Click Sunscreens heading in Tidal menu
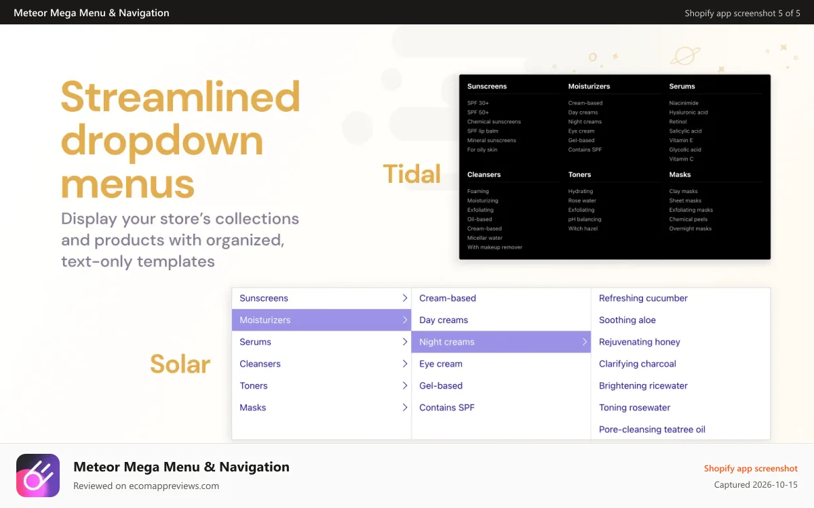The height and width of the screenshot is (508, 814). click(x=487, y=86)
